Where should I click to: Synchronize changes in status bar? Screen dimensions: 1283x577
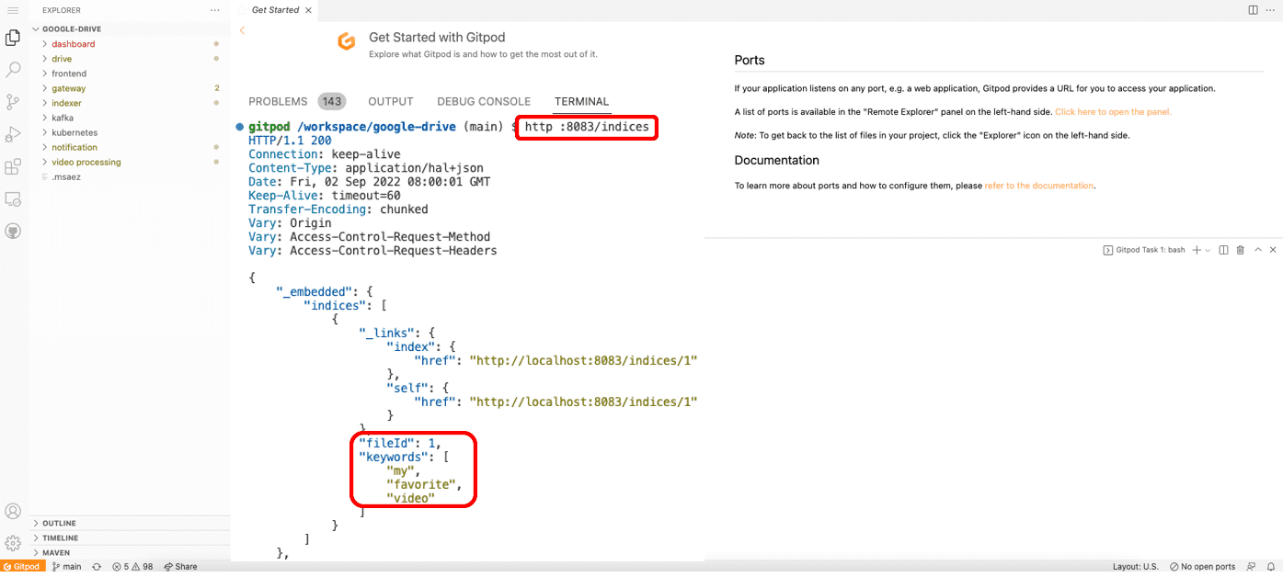(97, 567)
